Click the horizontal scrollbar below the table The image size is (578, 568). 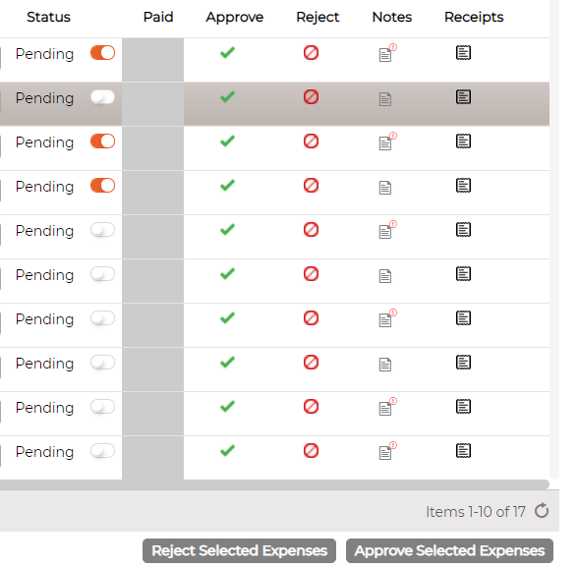coord(274,484)
